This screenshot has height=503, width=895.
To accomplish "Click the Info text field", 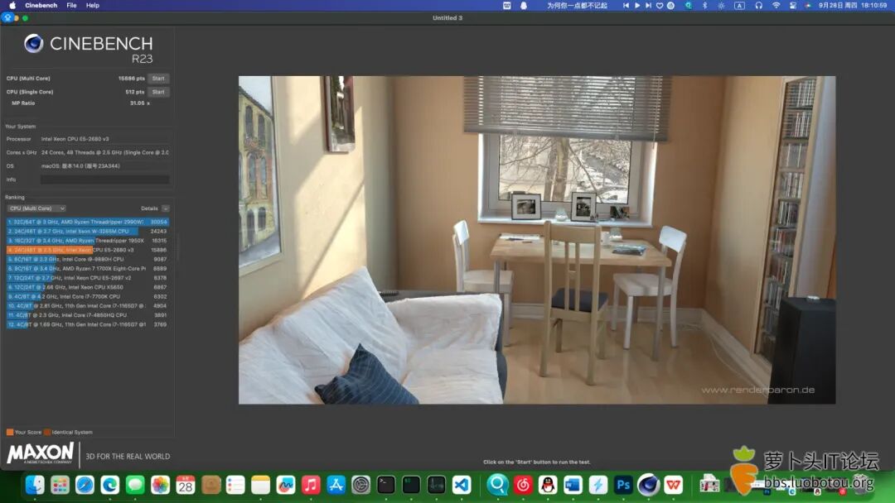I will tap(104, 180).
